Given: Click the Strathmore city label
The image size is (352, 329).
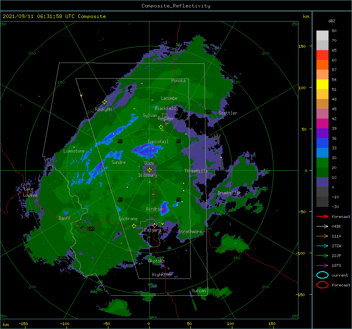Looking at the screenshot, I should pyautogui.click(x=190, y=232).
